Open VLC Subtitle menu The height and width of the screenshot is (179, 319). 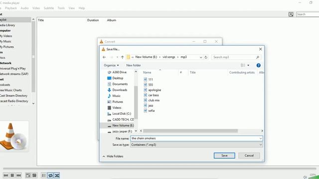(49, 8)
